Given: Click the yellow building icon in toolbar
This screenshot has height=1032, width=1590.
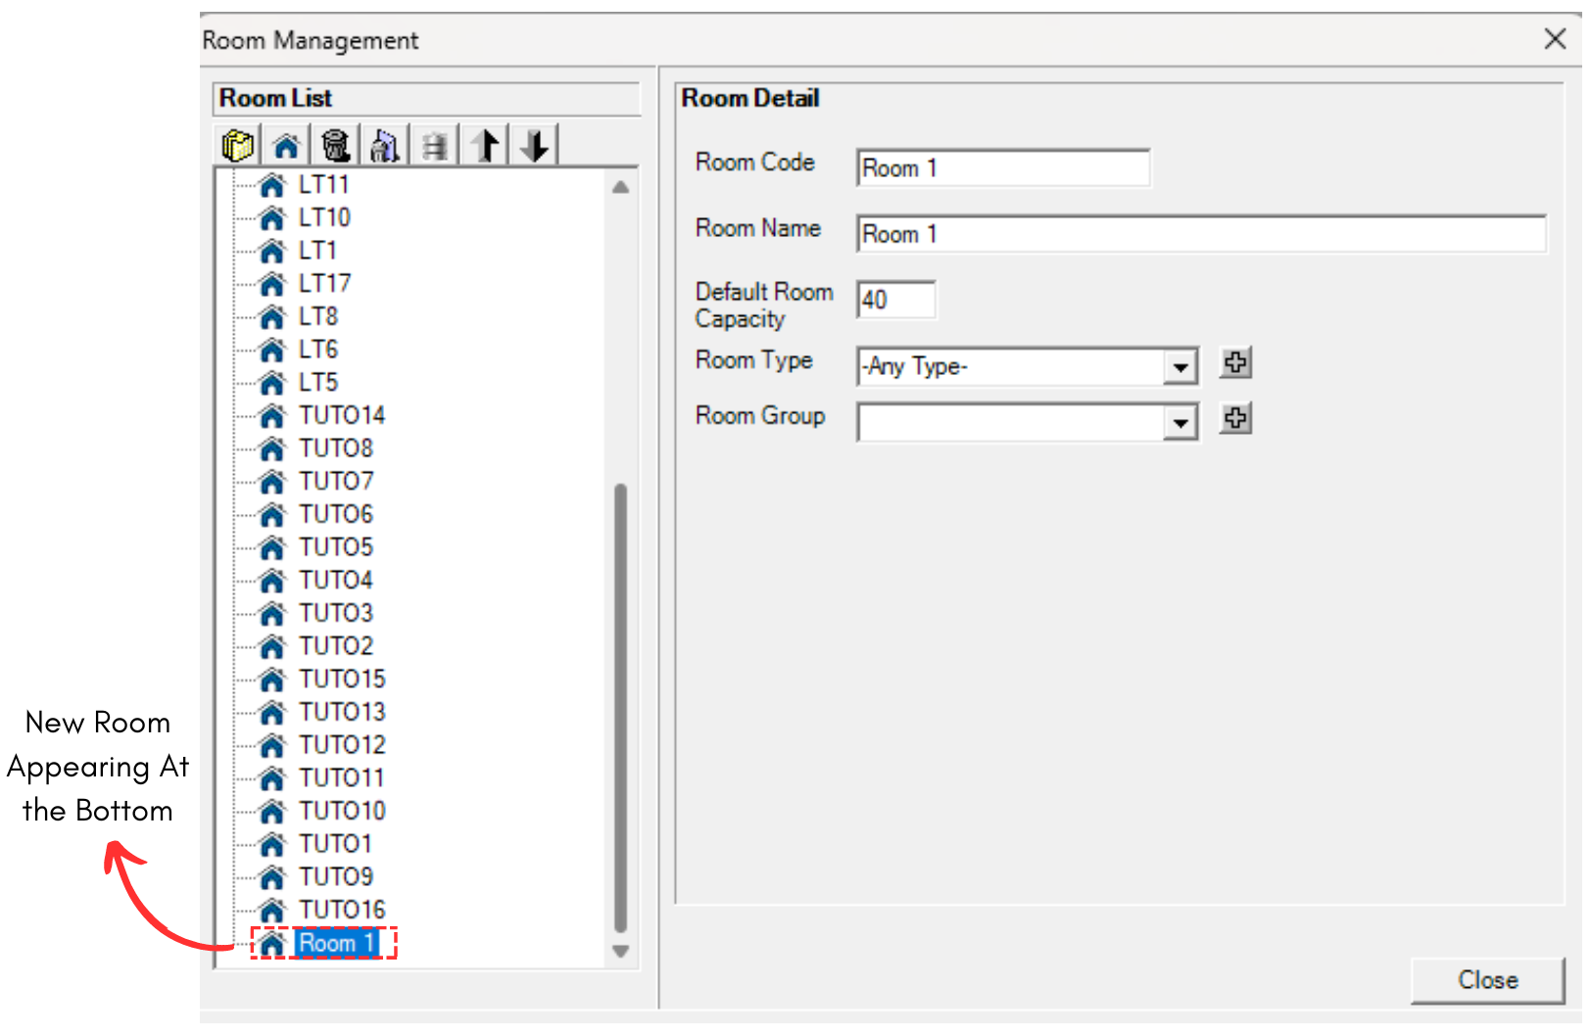Looking at the screenshot, I should coord(238,146).
